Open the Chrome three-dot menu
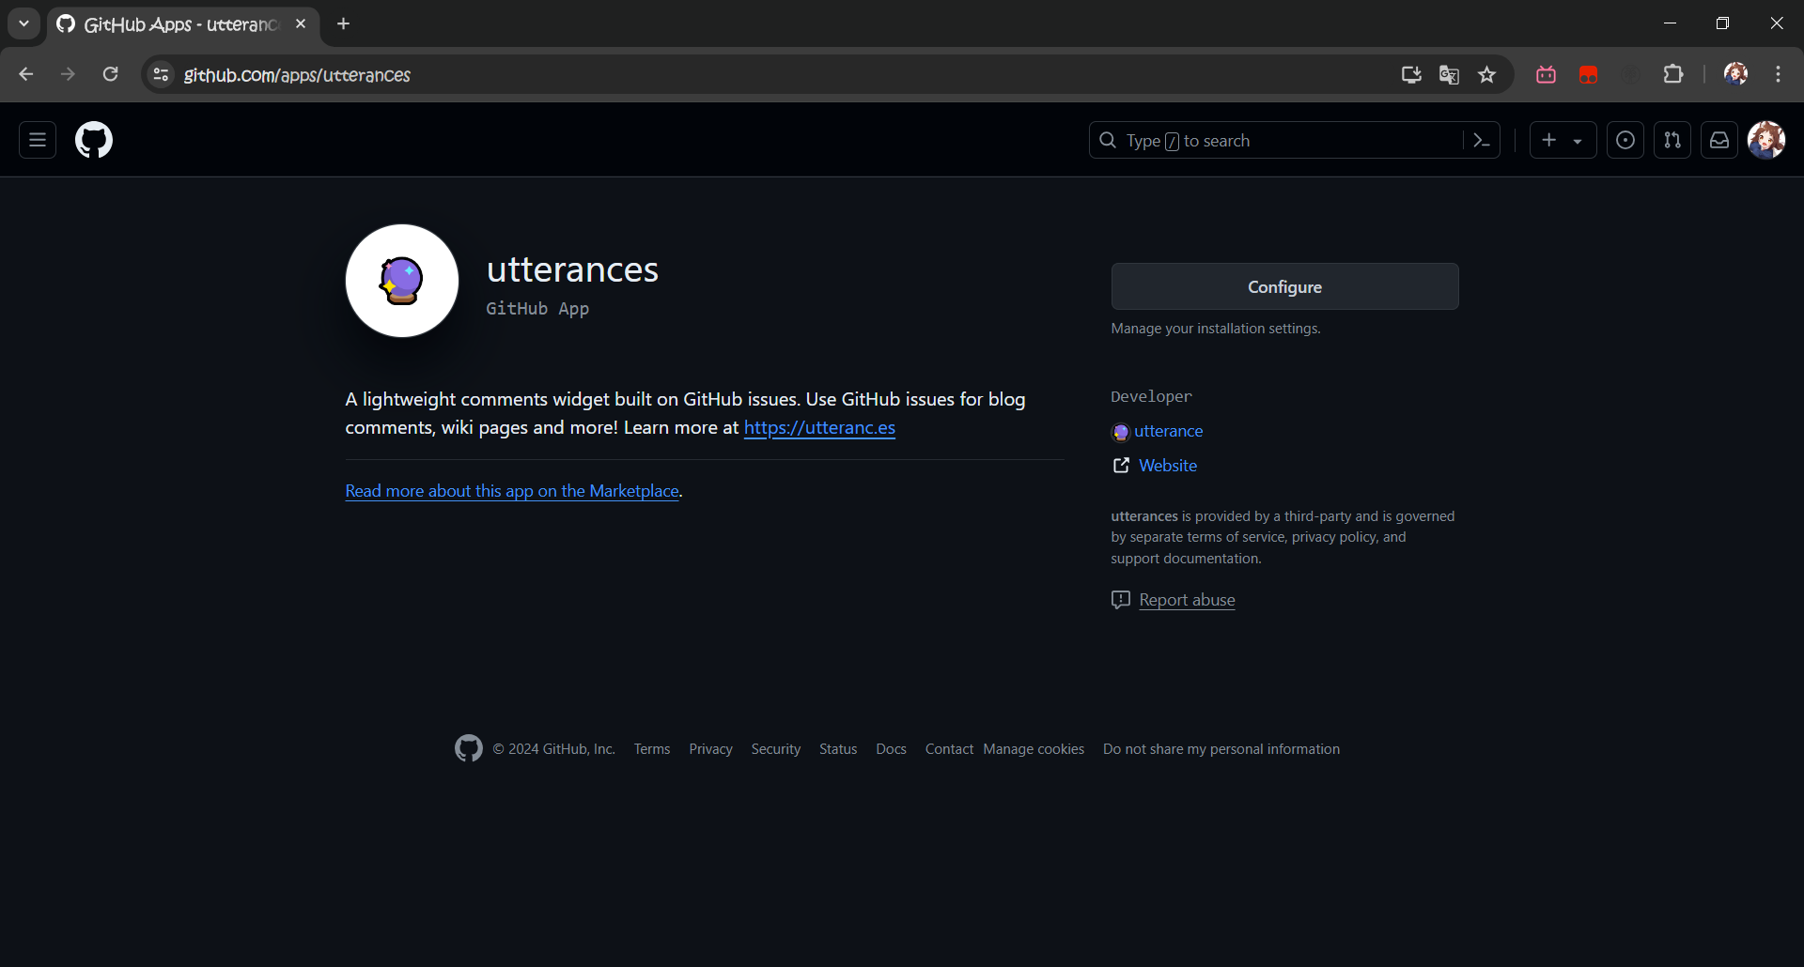Image resolution: width=1804 pixels, height=967 pixels. (1778, 75)
